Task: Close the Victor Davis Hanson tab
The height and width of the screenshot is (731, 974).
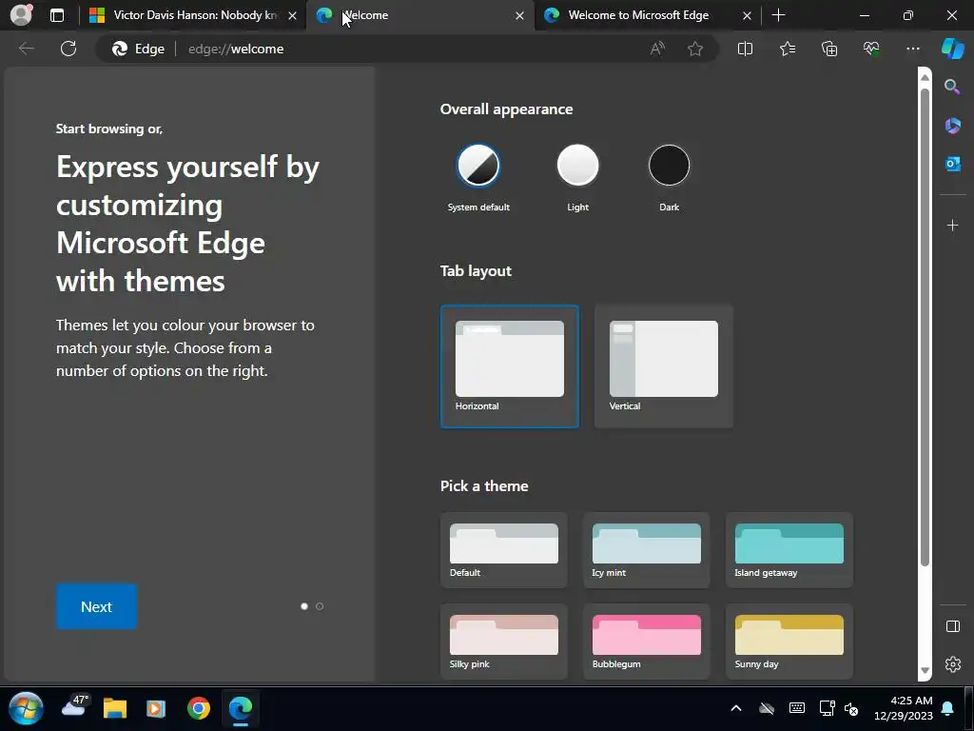Action: coord(293,15)
